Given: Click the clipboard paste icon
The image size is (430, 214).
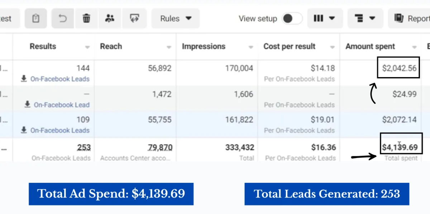Looking at the screenshot, I should [x=35, y=18].
